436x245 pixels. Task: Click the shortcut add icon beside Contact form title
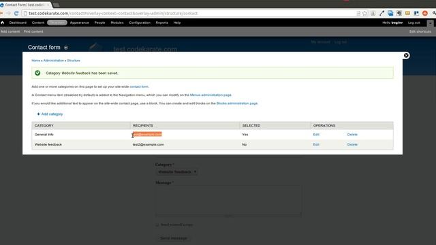click(66, 48)
